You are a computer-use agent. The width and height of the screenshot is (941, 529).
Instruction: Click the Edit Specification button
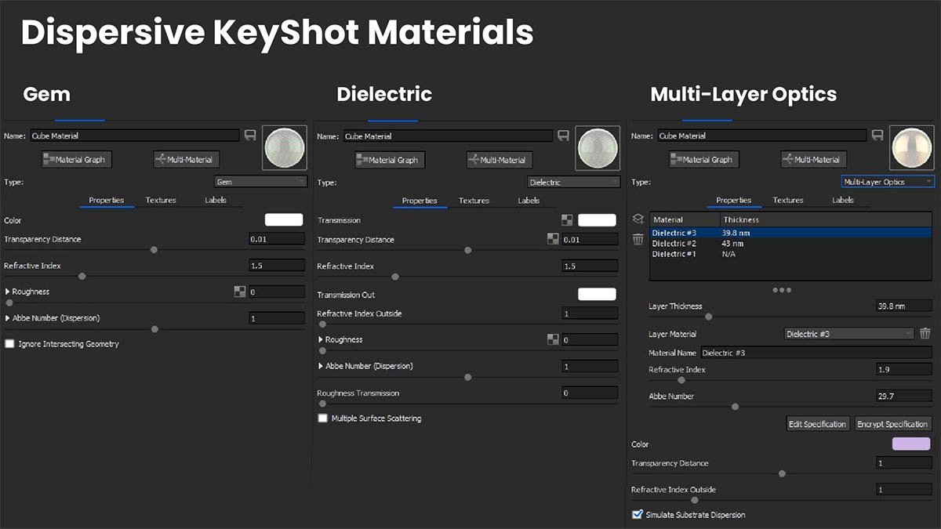point(817,423)
